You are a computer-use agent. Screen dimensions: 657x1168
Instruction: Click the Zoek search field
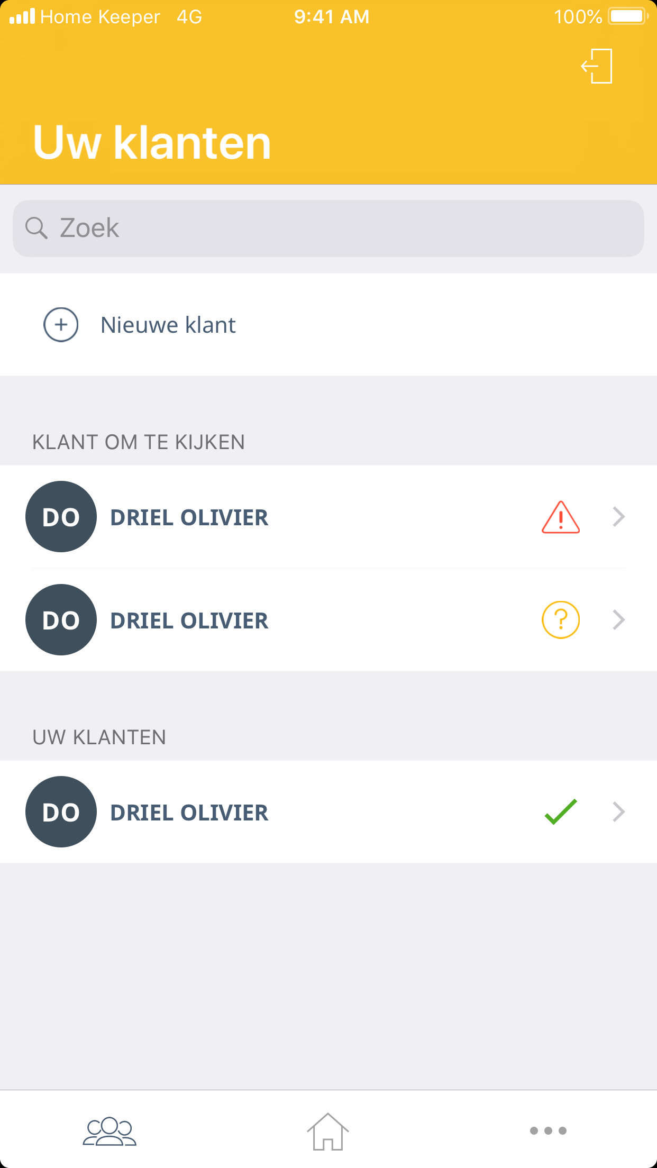click(339, 228)
